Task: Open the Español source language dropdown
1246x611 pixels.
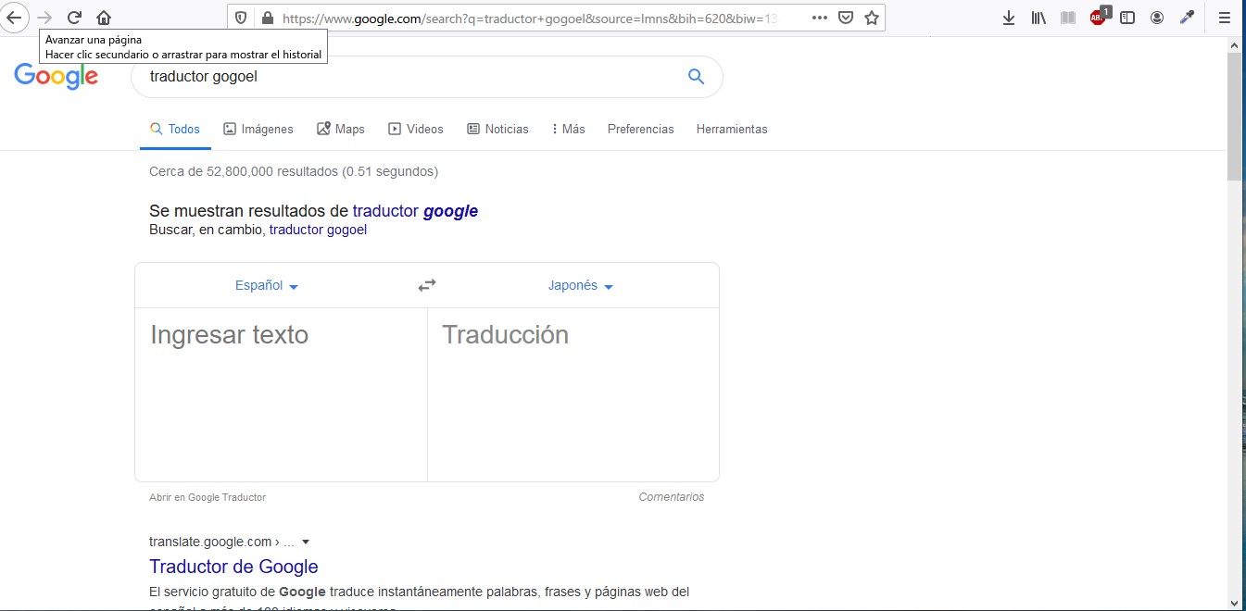Action: [x=267, y=286]
